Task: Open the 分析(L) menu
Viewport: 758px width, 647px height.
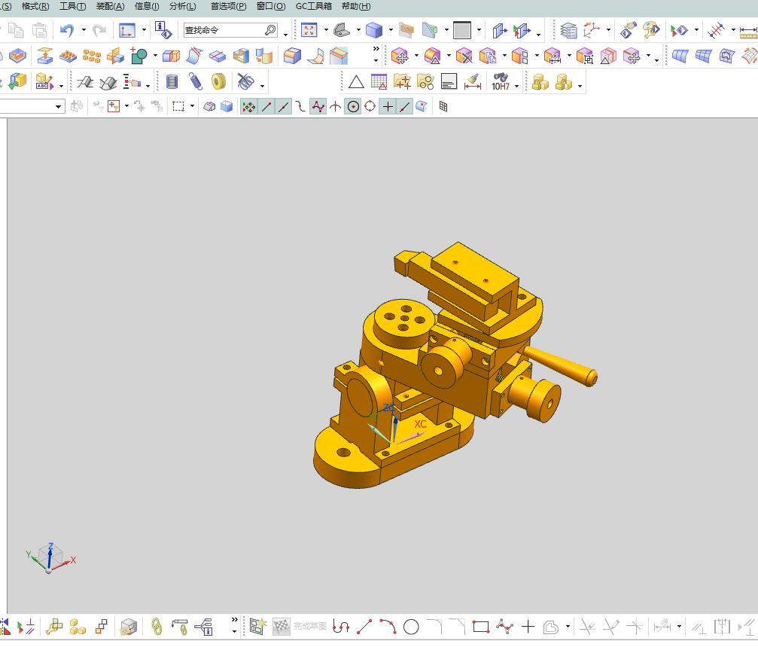Action: point(183,6)
